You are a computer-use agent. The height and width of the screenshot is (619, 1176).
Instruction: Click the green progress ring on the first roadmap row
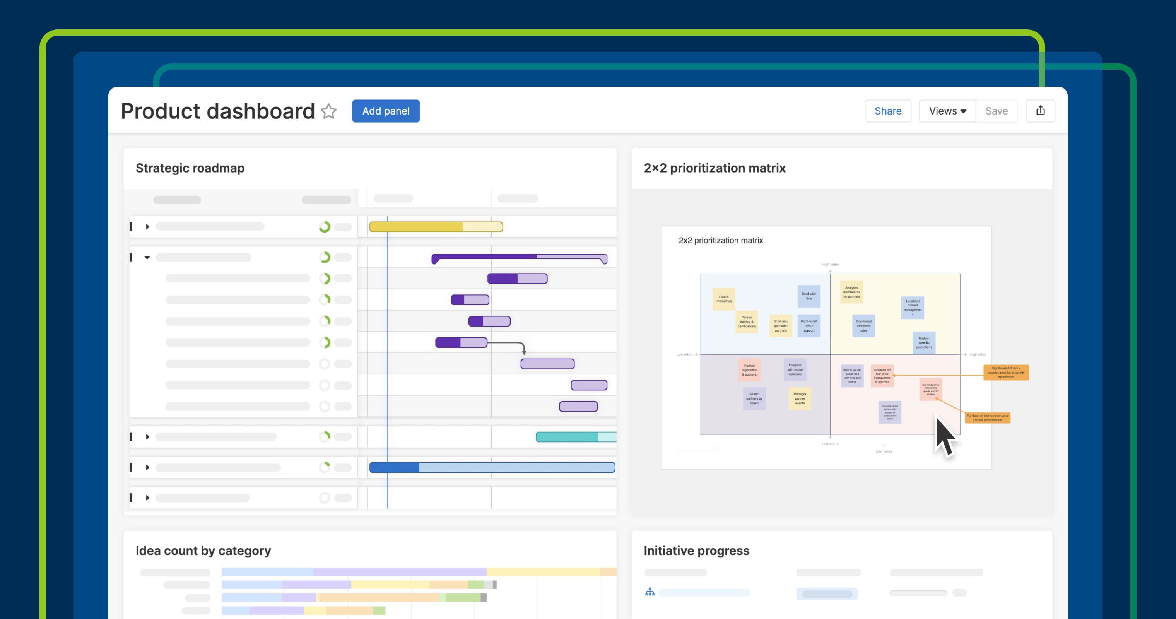pos(325,226)
